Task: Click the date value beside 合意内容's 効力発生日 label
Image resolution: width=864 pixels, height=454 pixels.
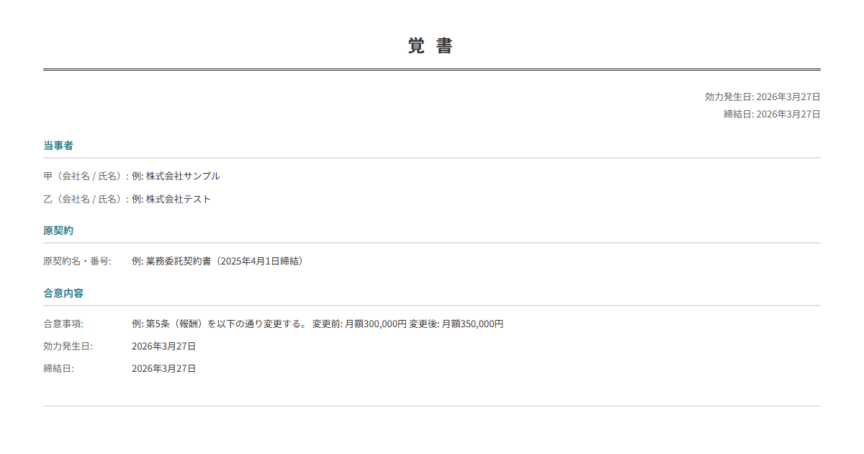Action: [163, 347]
